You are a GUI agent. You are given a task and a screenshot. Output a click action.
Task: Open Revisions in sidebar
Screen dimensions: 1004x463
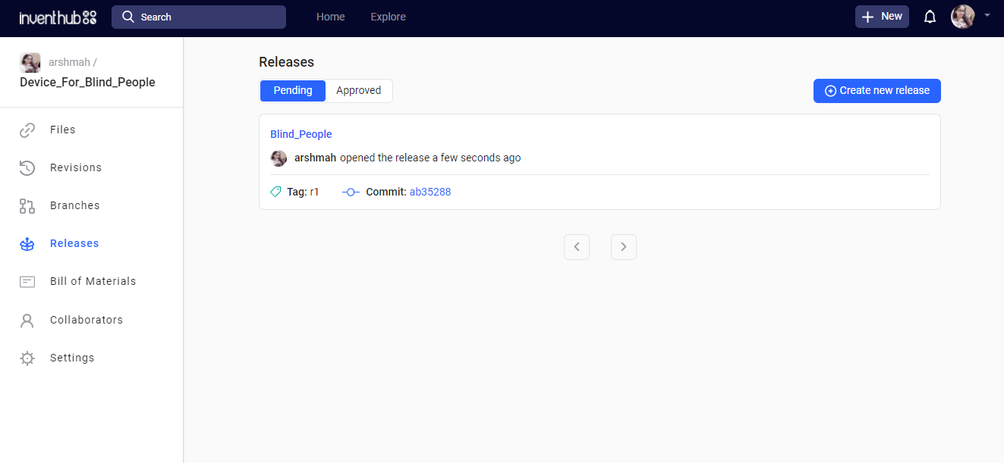pyautogui.click(x=76, y=167)
